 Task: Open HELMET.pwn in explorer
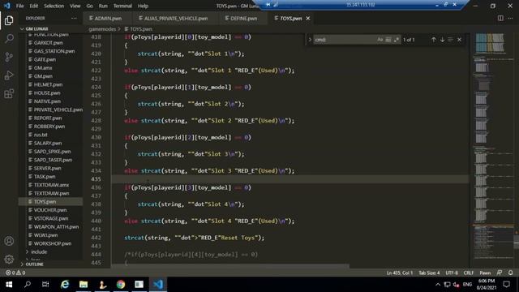point(48,84)
